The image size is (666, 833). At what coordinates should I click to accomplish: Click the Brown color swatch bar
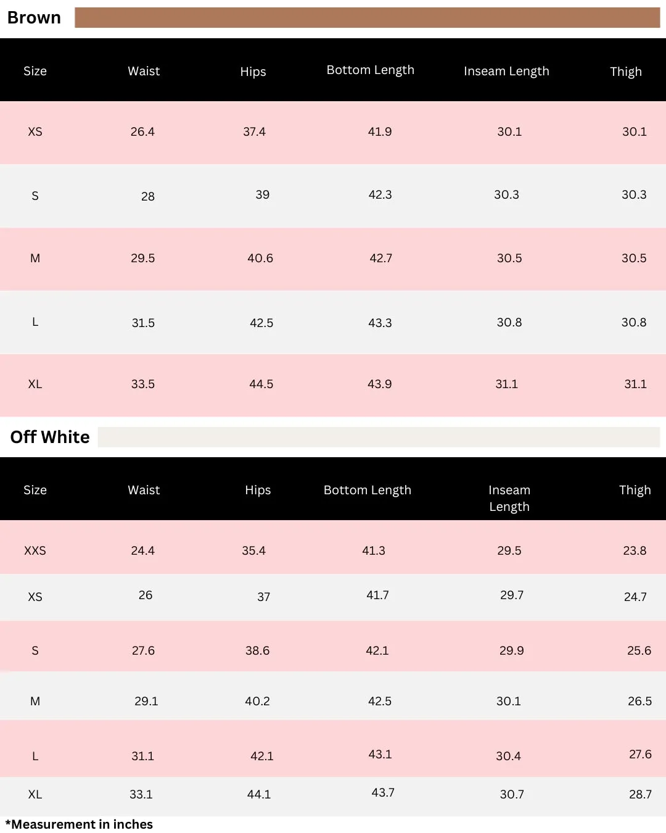367,17
